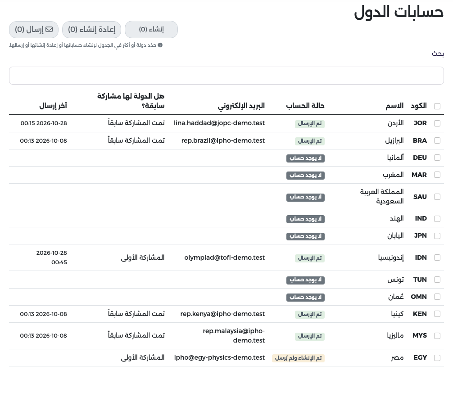Click the email lina.haddad@jopc-demo.test
The height and width of the screenshot is (420, 453).
coord(219,123)
